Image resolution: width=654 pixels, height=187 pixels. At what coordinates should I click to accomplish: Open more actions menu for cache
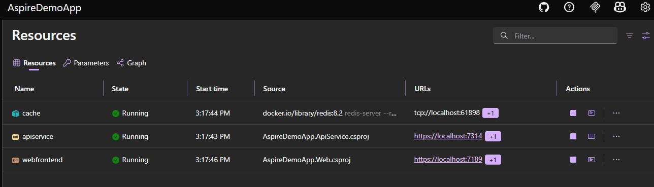click(x=616, y=113)
